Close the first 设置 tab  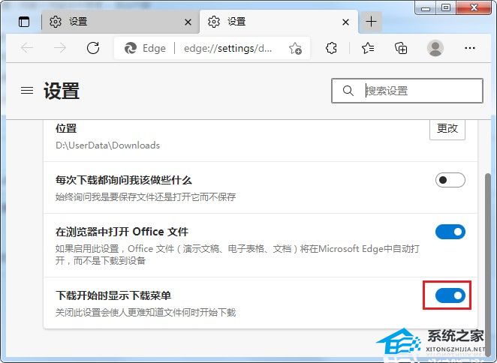tap(188, 22)
